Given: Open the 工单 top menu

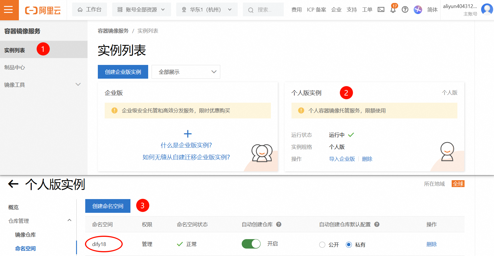Looking at the screenshot, I should [x=367, y=10].
